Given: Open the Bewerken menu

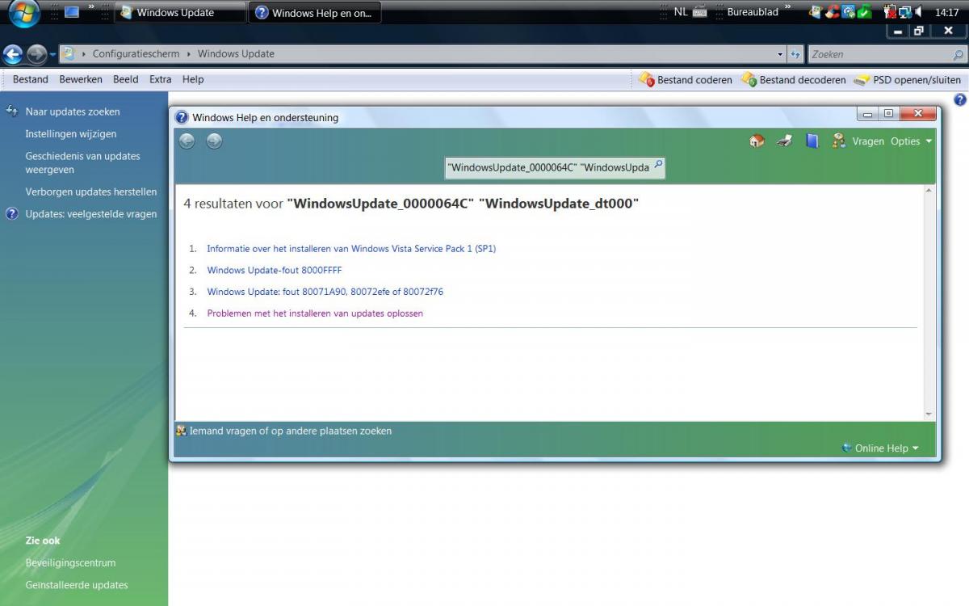Looking at the screenshot, I should tap(81, 79).
